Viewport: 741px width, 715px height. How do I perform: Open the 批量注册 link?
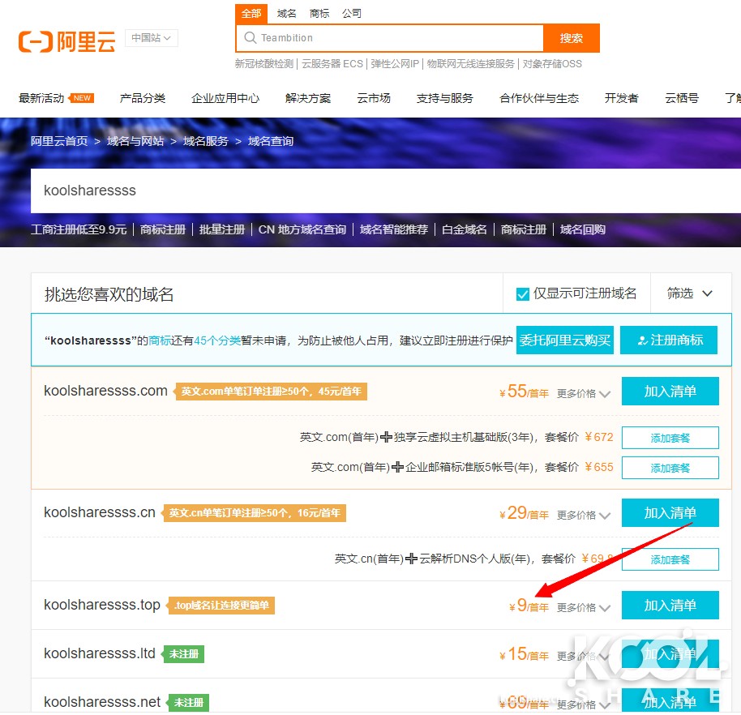coord(222,229)
